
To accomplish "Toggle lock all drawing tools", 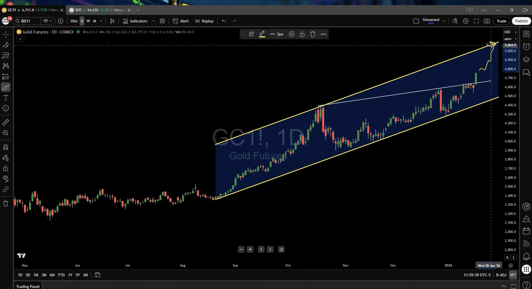I will pyautogui.click(x=6, y=168).
